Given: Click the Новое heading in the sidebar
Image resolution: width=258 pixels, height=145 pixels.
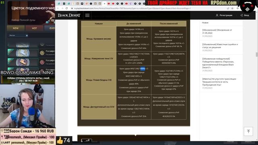Looking at the screenshot, I should tap(205, 23).
